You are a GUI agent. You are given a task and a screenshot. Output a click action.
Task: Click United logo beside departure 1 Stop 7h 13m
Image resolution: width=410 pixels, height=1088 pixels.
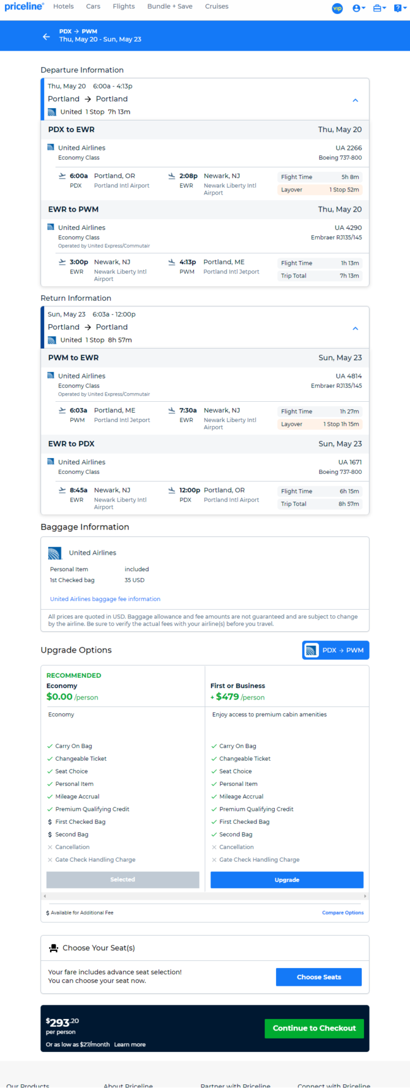[52, 112]
